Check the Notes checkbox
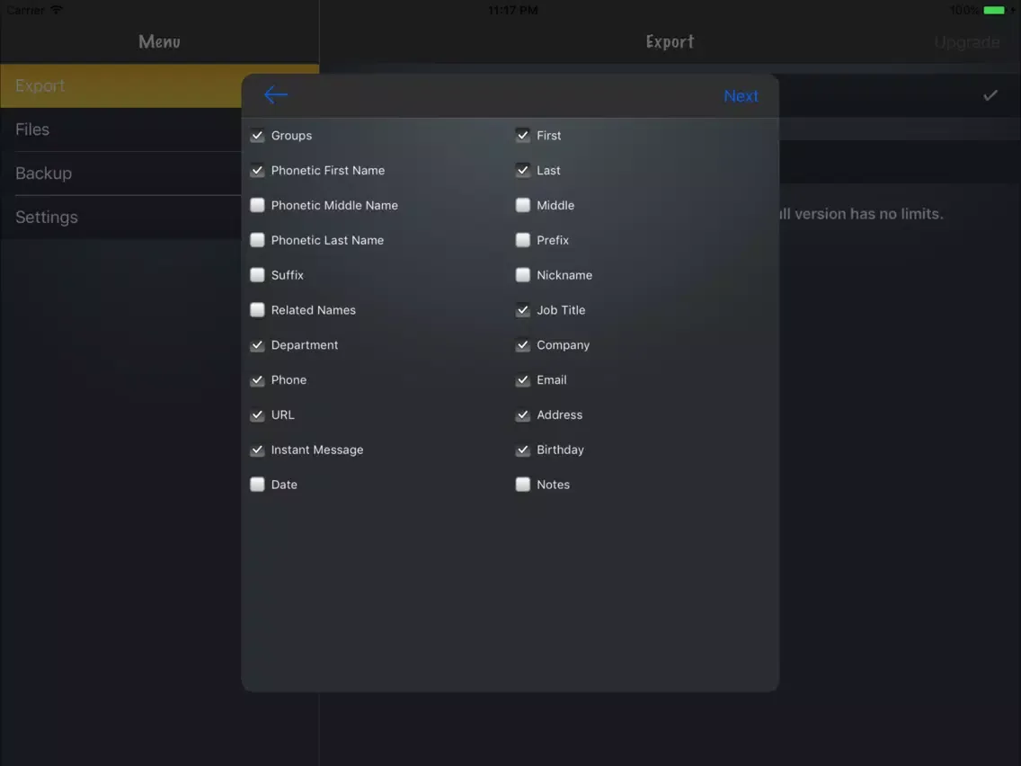1021x766 pixels. [x=523, y=485]
